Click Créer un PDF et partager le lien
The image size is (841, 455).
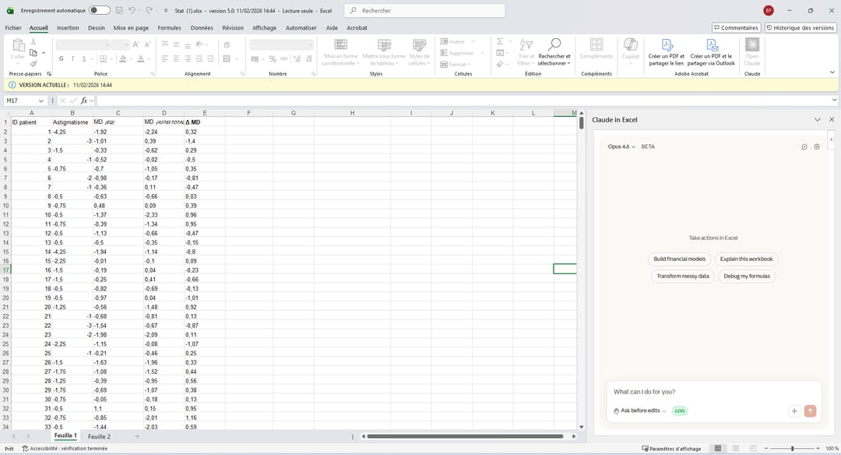(x=667, y=52)
